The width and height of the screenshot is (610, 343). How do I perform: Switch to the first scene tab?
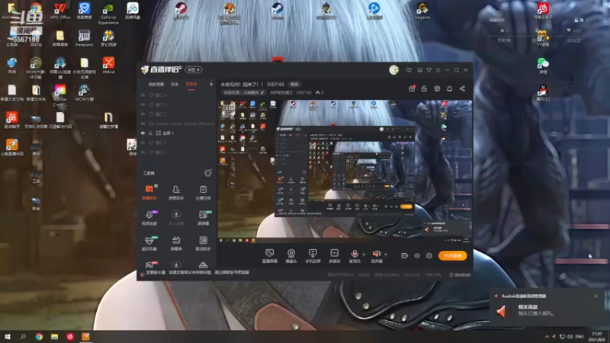[x=156, y=85]
